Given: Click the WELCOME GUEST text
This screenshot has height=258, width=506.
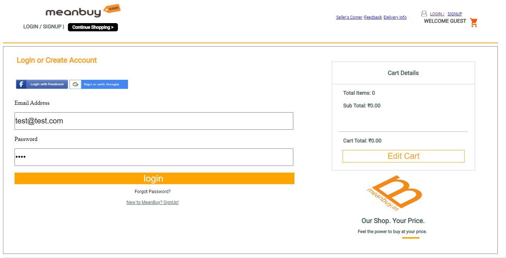Looking at the screenshot, I should click(x=445, y=21).
